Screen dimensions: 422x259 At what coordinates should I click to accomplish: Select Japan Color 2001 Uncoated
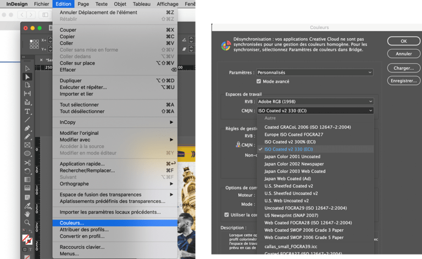[315, 156]
